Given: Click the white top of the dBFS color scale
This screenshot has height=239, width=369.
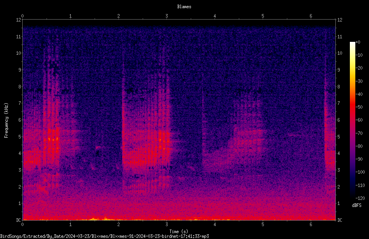Looking at the screenshot, I should 352,44.
